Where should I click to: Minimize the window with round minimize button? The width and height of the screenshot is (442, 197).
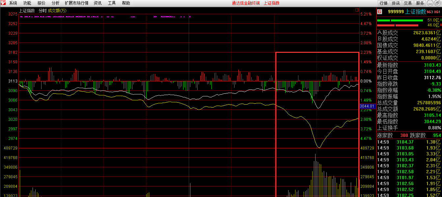[x=430, y=3]
